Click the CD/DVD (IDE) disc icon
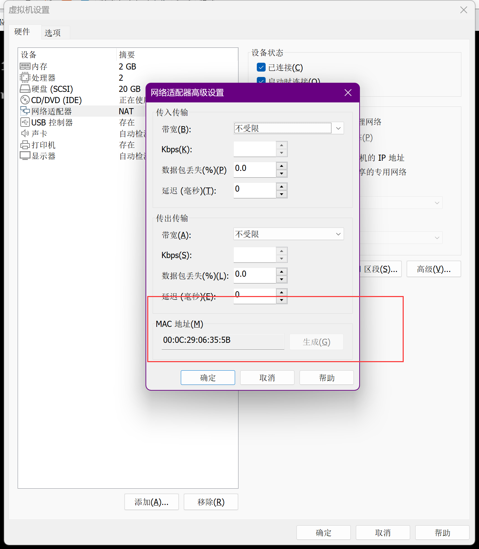The image size is (479, 549). [25, 100]
